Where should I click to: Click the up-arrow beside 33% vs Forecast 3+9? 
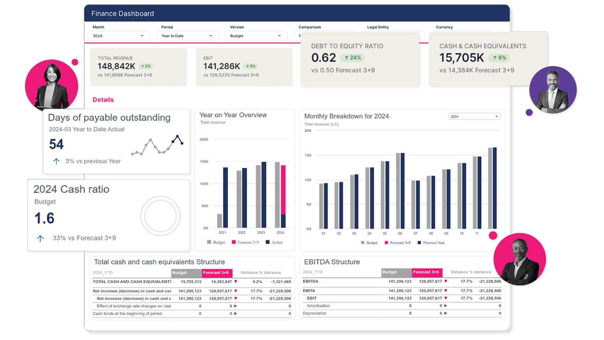tap(39, 238)
